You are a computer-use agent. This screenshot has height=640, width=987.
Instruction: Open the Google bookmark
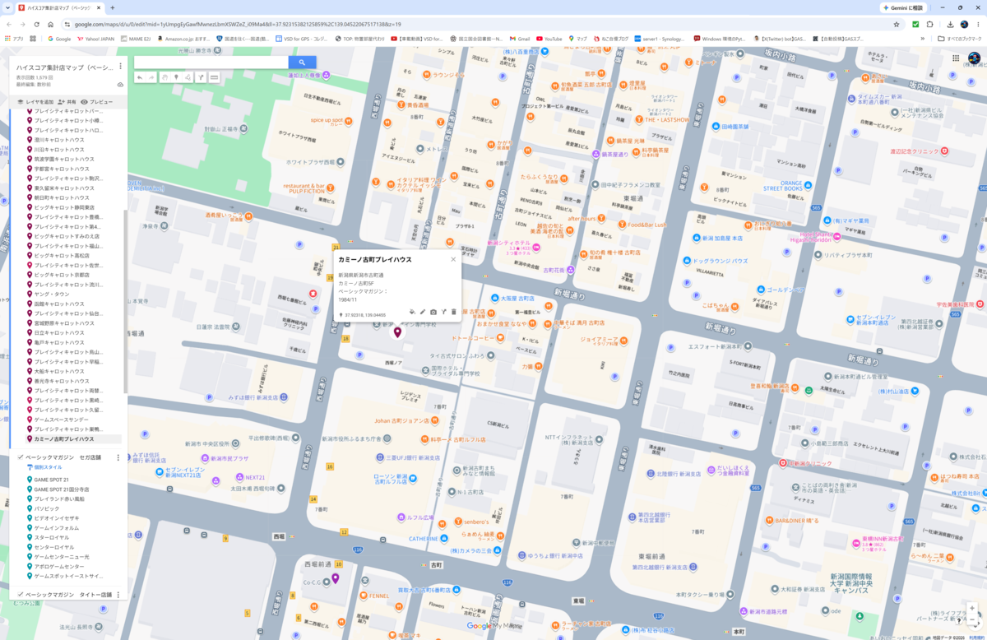tap(59, 38)
